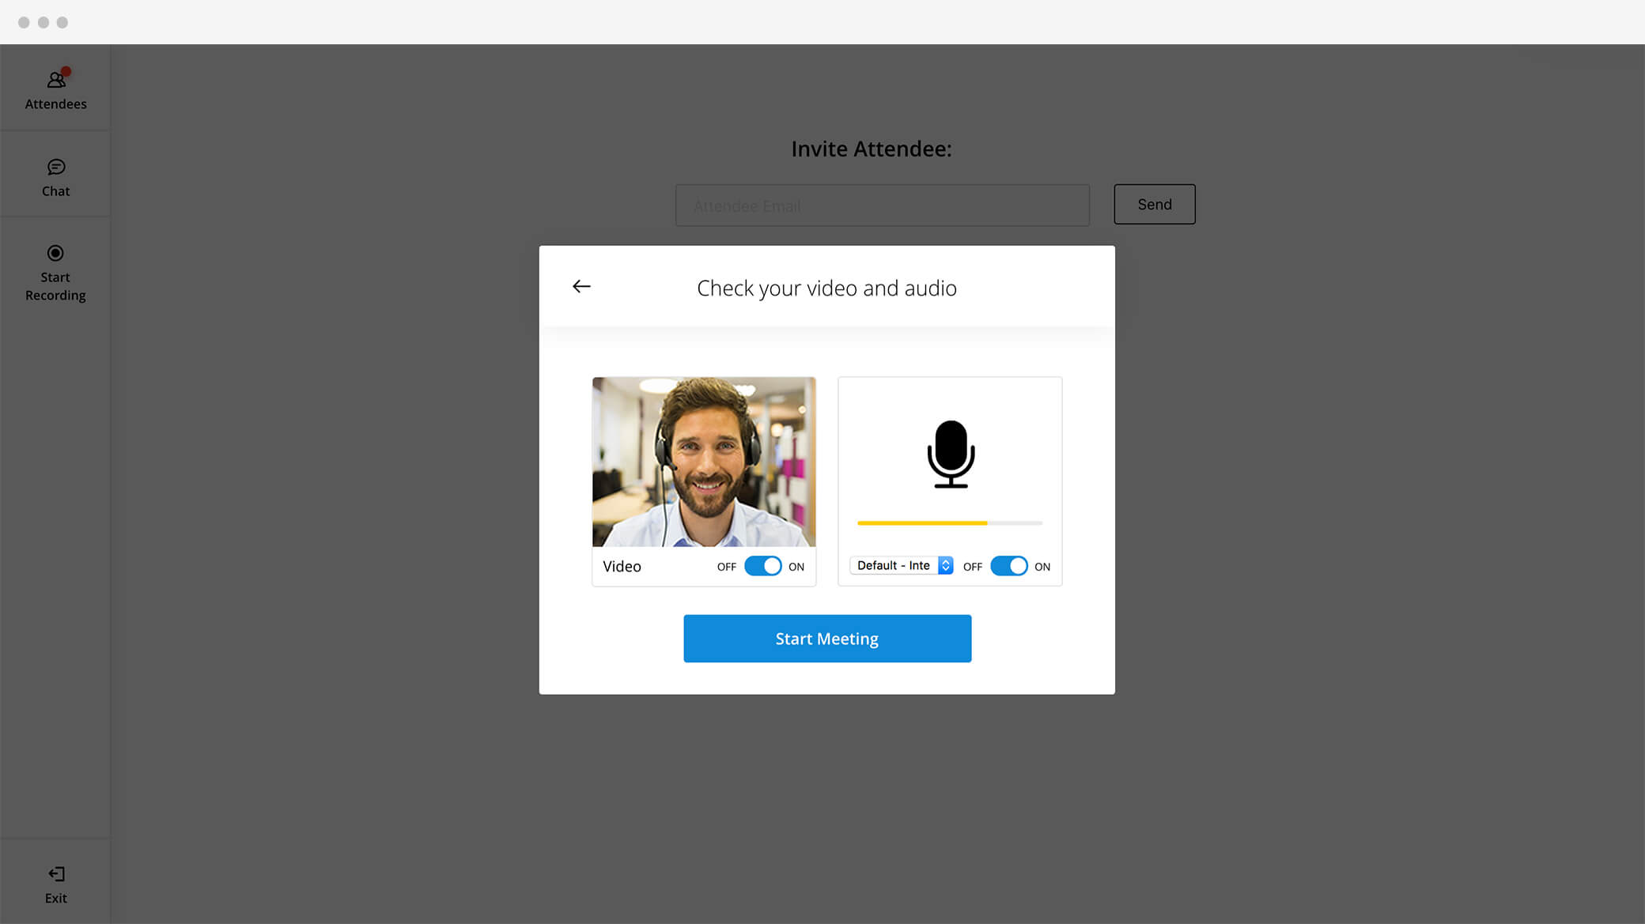The width and height of the screenshot is (1645, 924).
Task: Click the Start Recording icon
Action: click(x=55, y=253)
